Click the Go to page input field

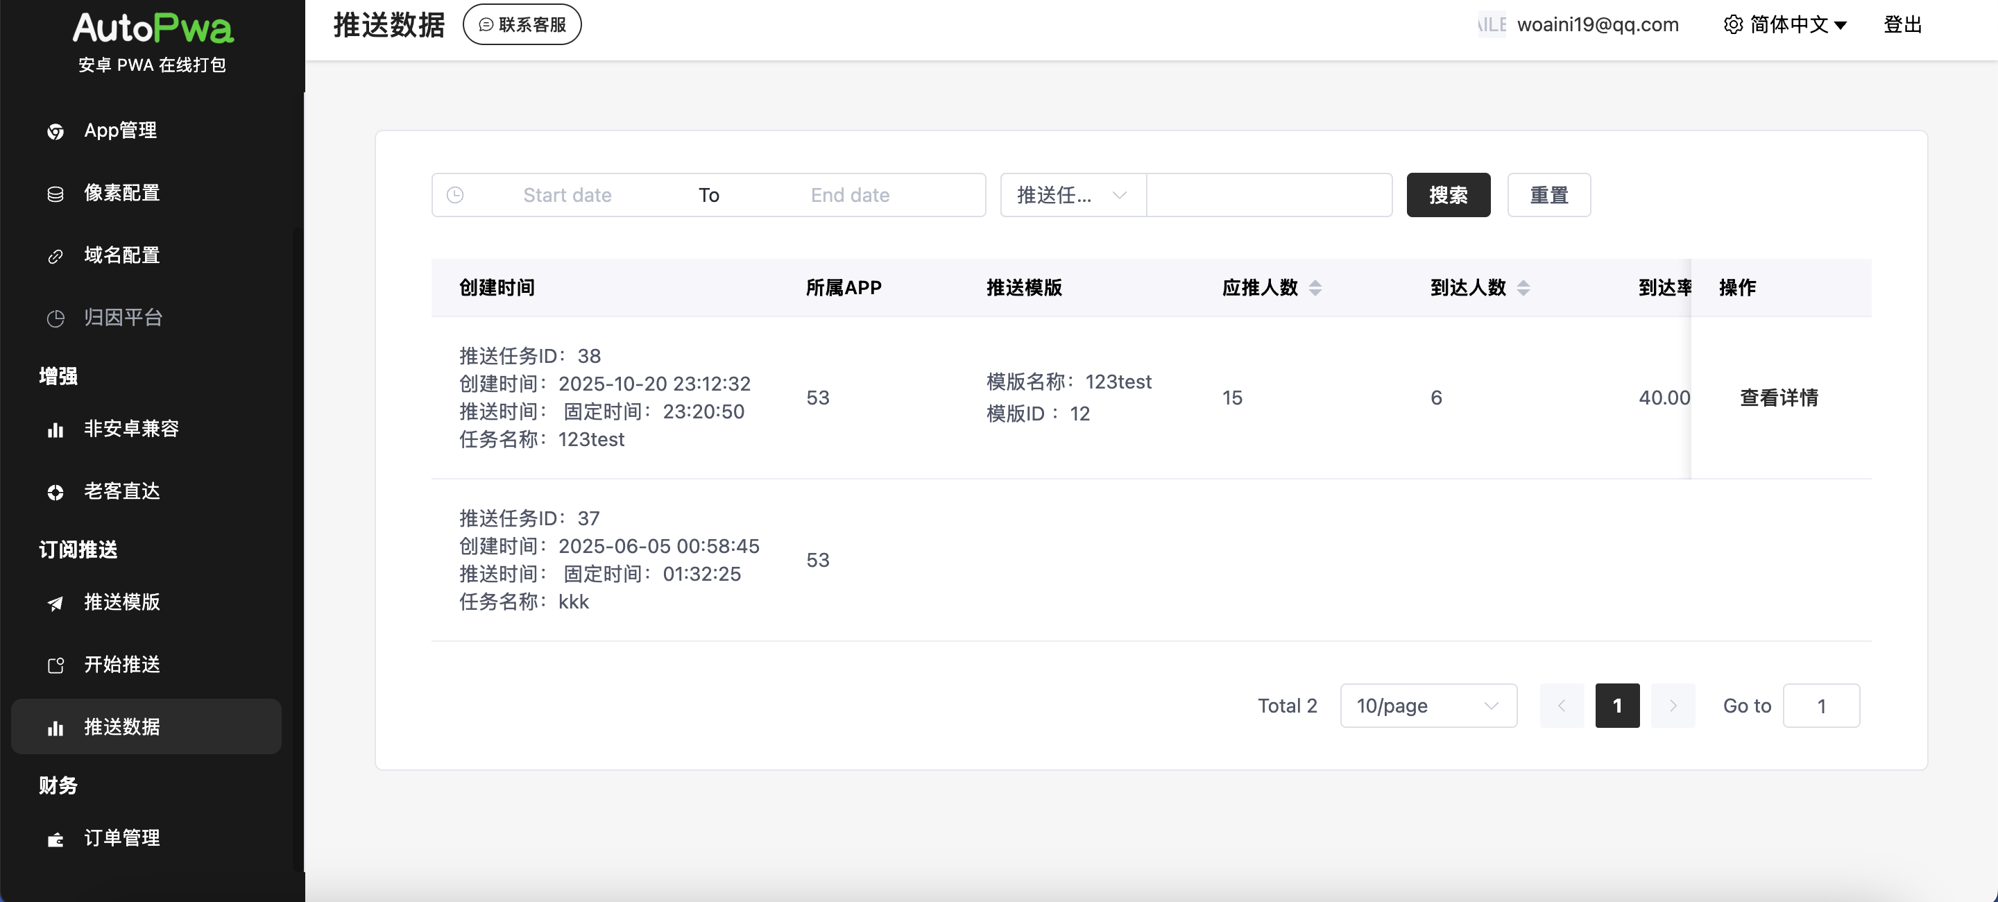click(x=1822, y=706)
